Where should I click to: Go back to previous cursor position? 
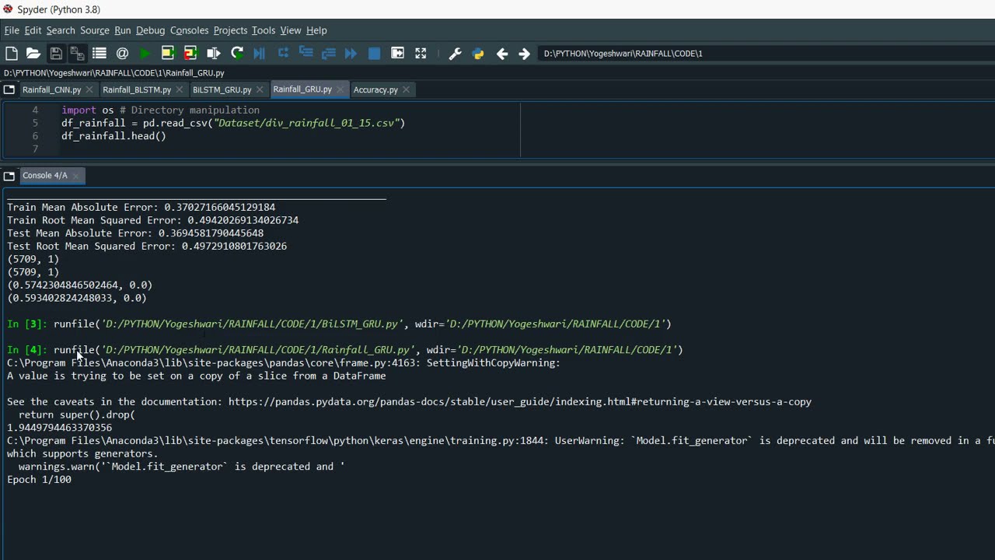click(x=502, y=54)
